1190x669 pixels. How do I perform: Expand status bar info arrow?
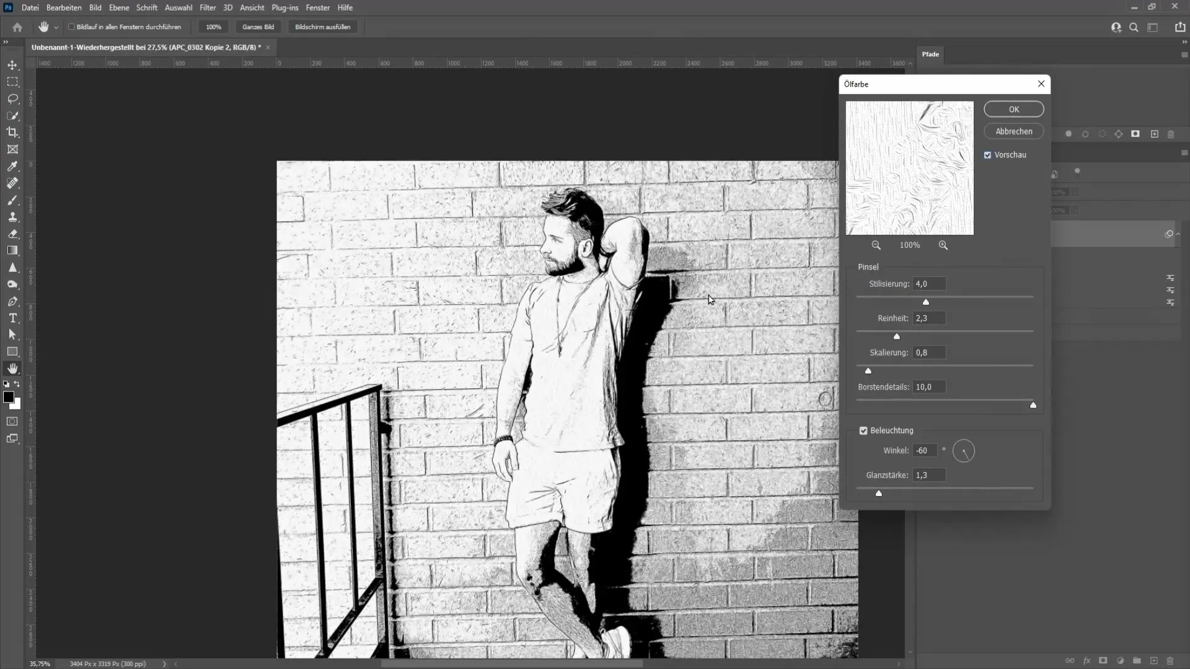tap(164, 664)
